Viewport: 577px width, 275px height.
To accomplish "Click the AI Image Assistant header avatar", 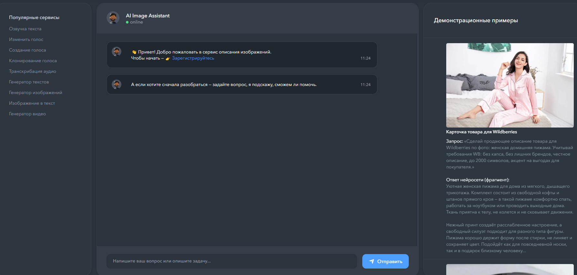I will coord(113,18).
